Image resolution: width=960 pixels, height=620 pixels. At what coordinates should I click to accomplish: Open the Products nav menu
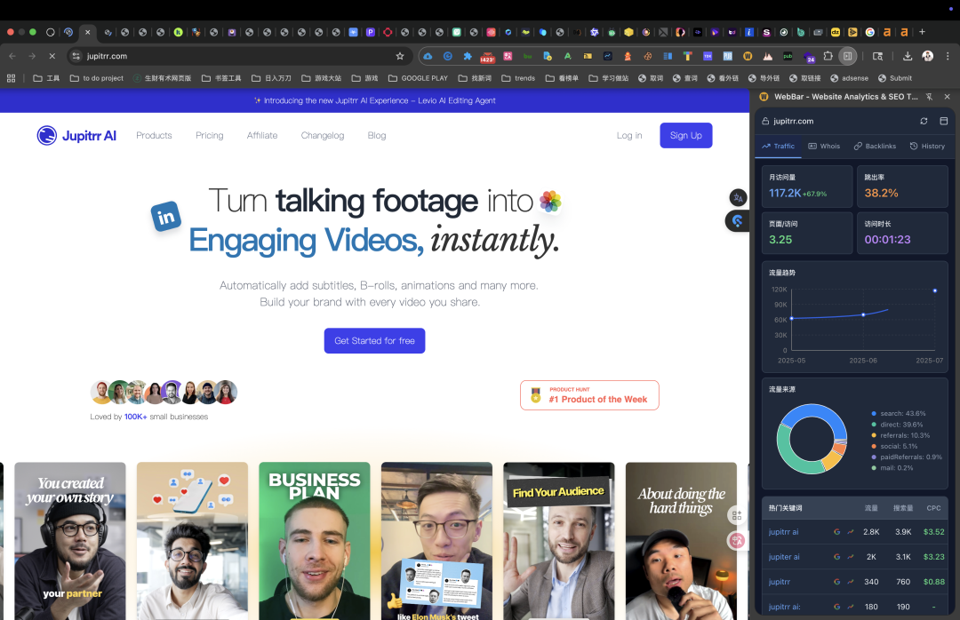[x=154, y=135]
